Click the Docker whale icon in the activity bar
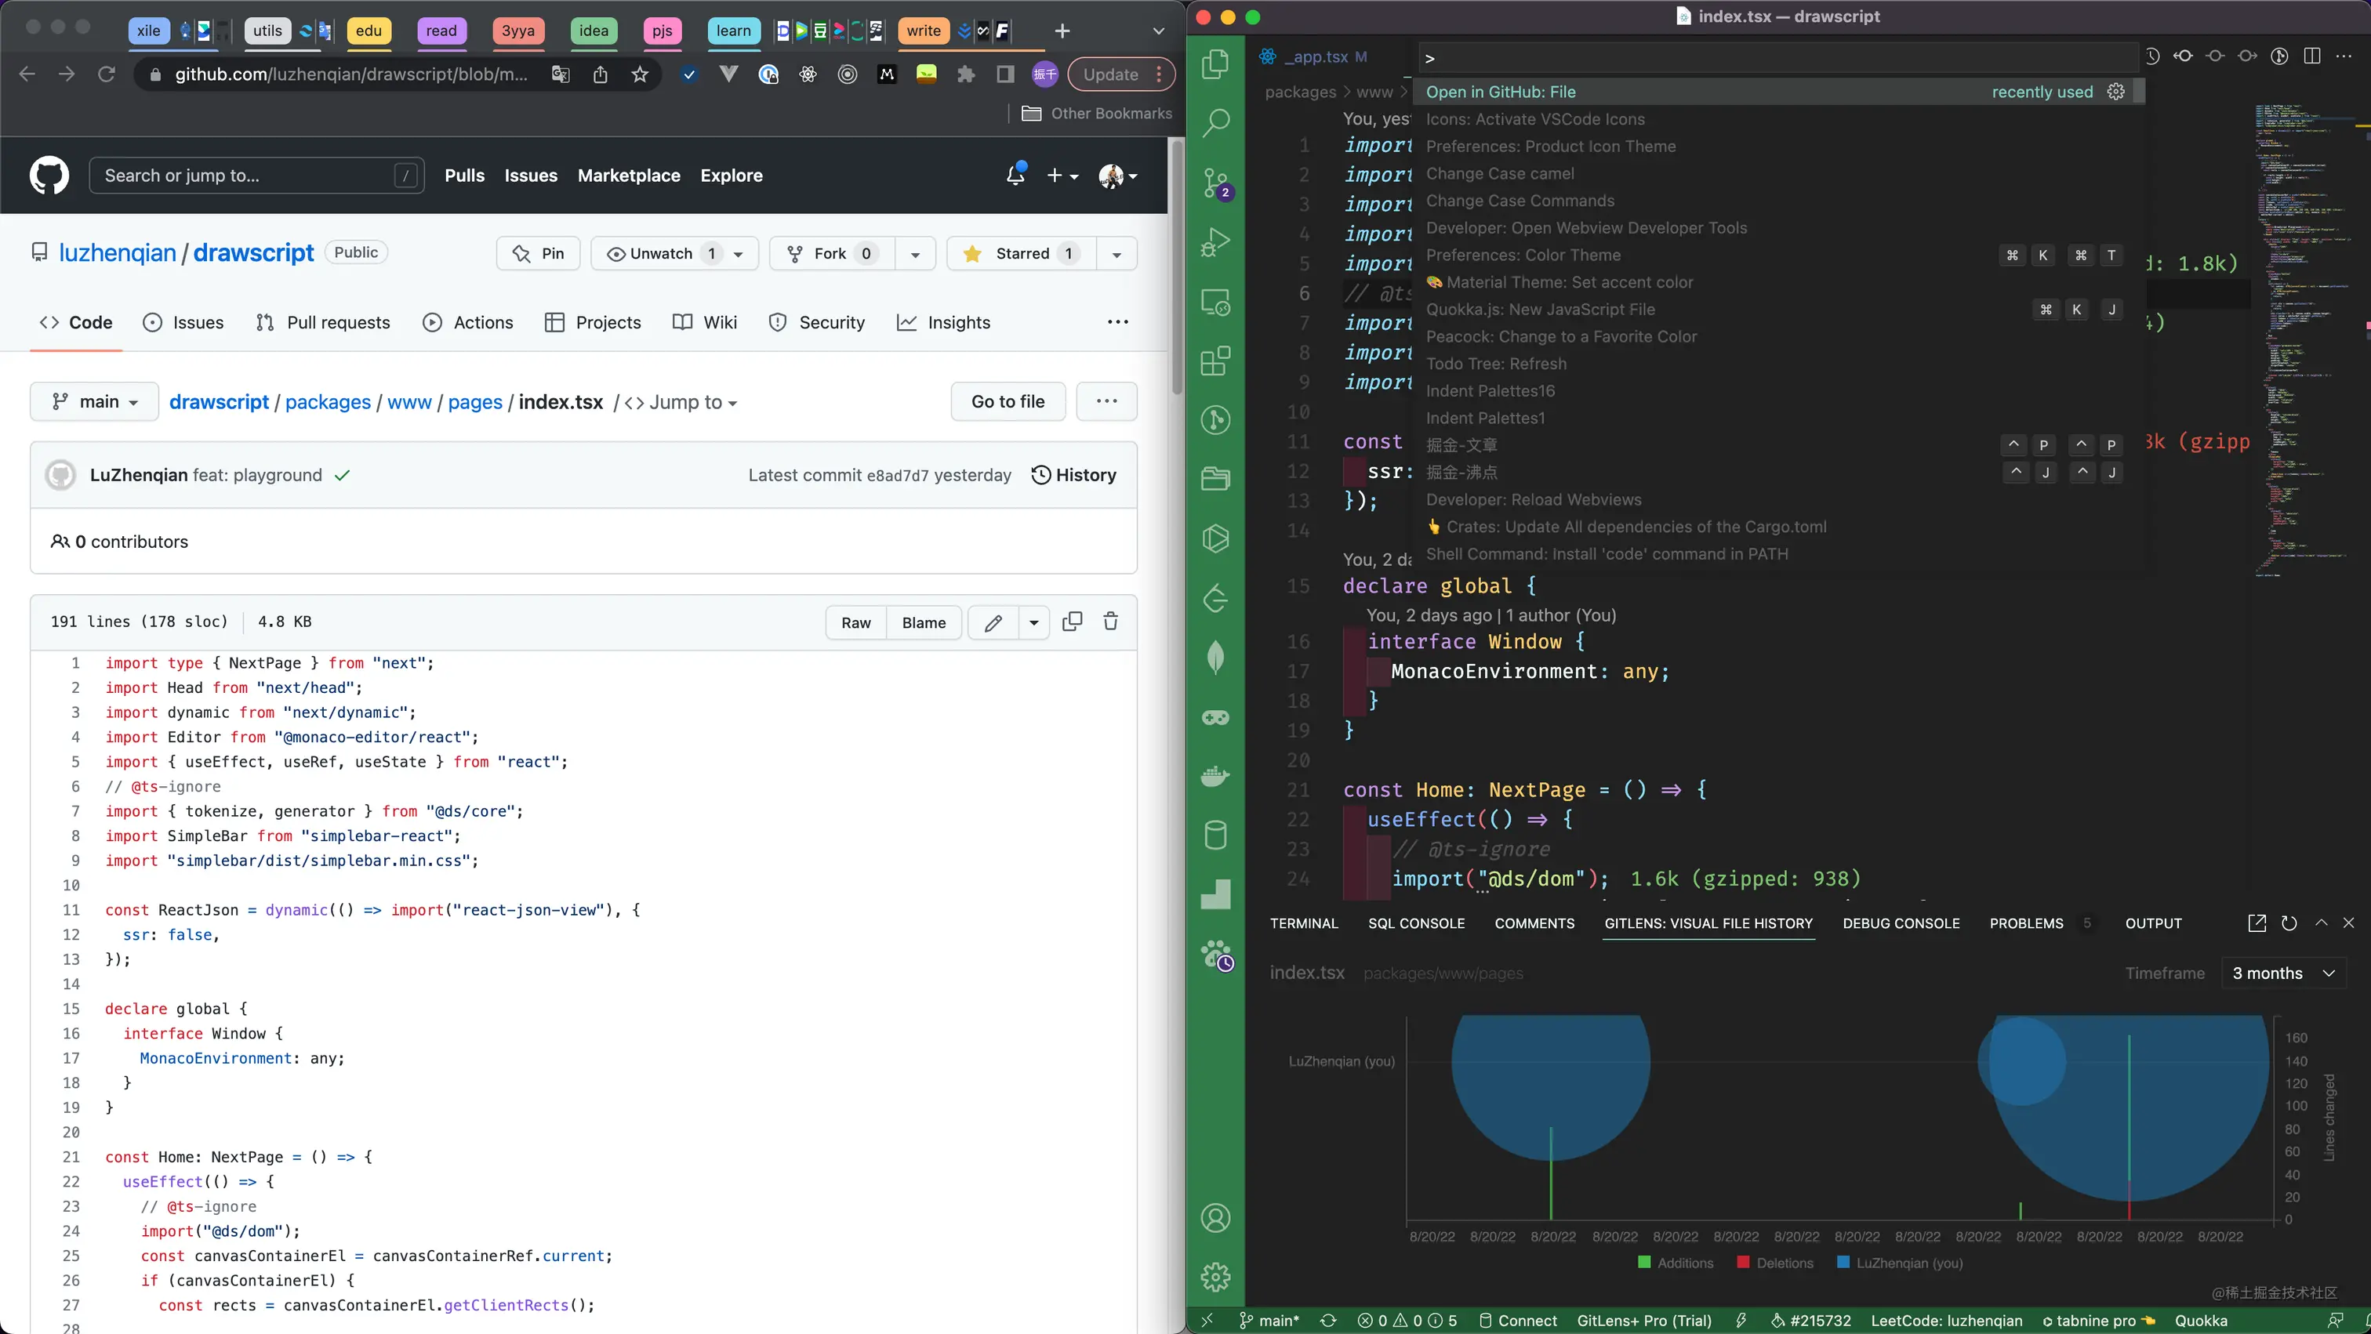 pos(1215,777)
